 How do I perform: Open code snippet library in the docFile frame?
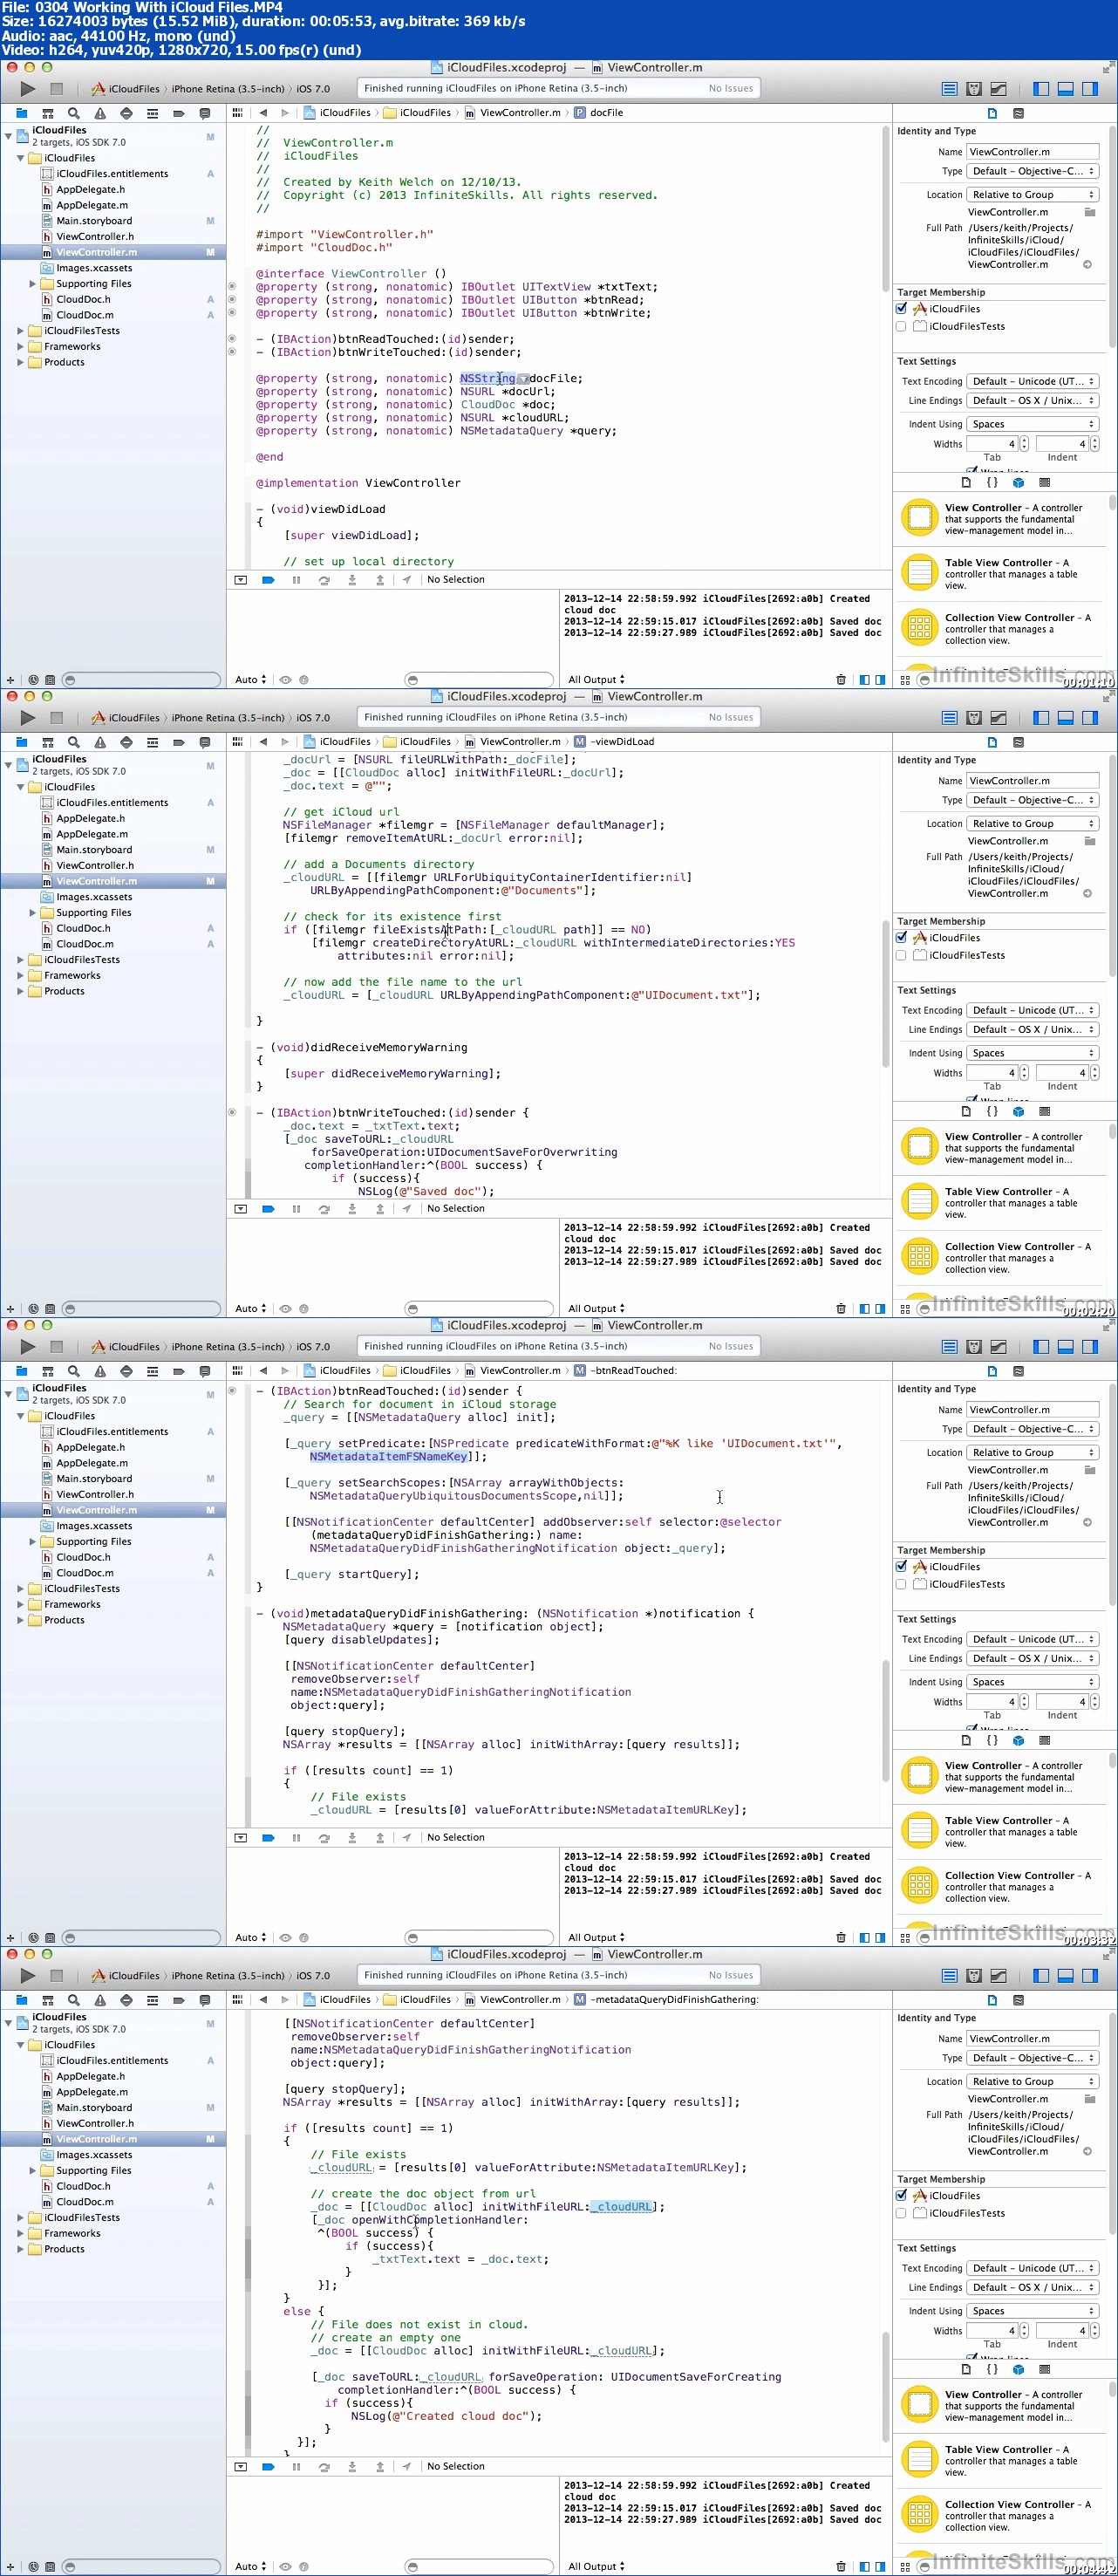992,482
